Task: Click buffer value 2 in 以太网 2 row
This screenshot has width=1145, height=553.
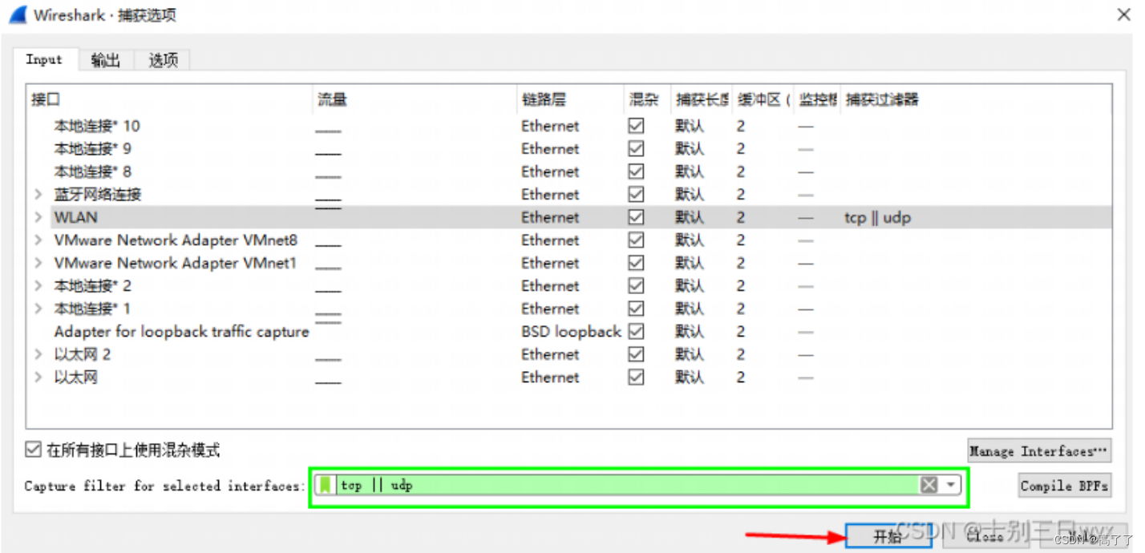Action: 741,354
